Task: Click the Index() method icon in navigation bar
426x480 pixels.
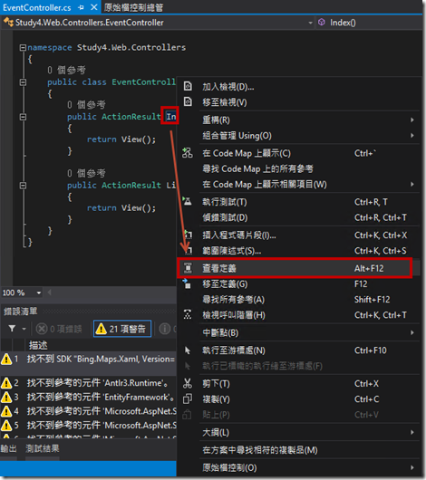Action: (322, 23)
